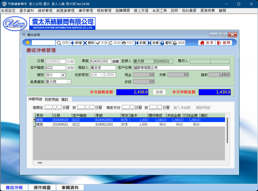This screenshot has height=191, width=258.
Task: Open the 收款幣別 currency dropdown
Action: (101, 75)
